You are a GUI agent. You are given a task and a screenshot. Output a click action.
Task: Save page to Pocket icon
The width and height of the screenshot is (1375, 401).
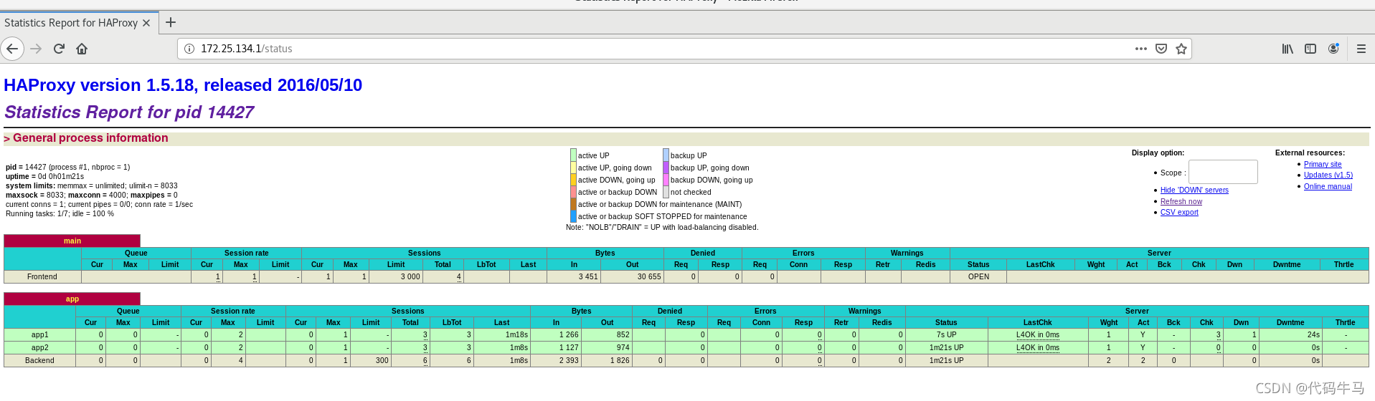pyautogui.click(x=1161, y=49)
